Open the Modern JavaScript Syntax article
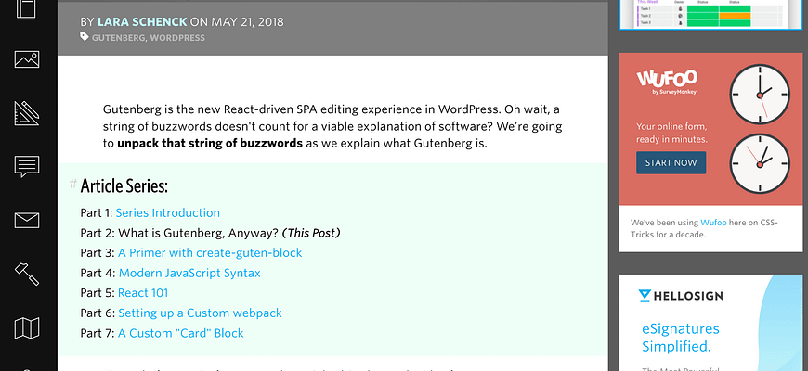 tap(189, 273)
